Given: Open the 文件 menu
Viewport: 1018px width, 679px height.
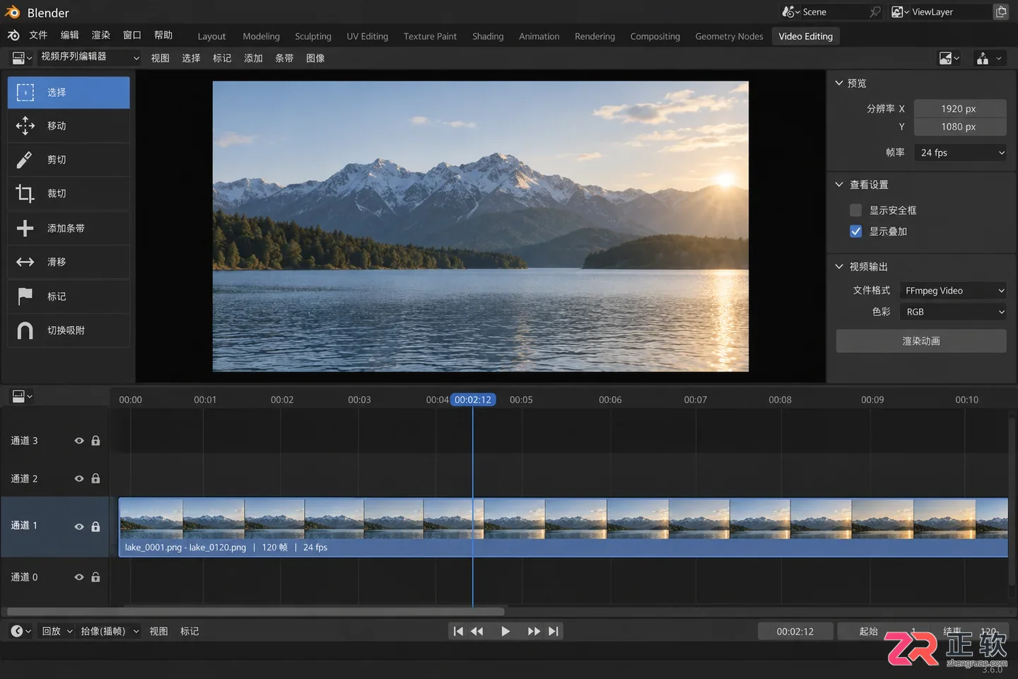Looking at the screenshot, I should [38, 35].
